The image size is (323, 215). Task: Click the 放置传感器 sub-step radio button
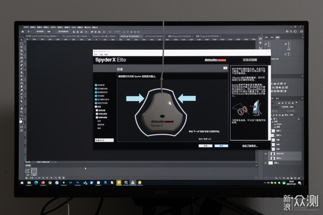tap(97, 117)
